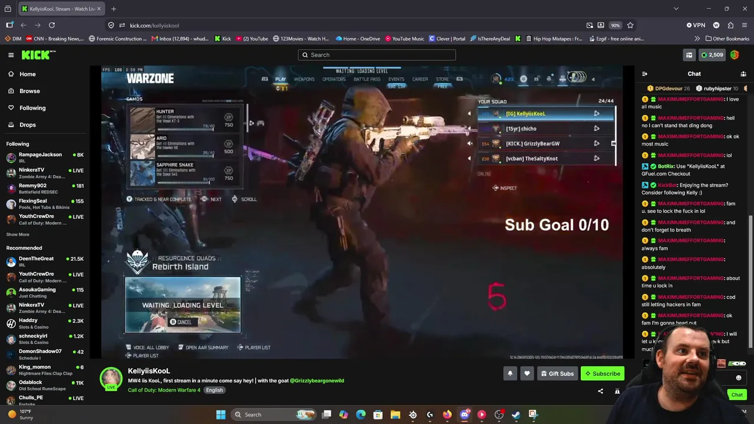Toggle the layout panel icon in Kick header
754x424 pixels.
689,55
